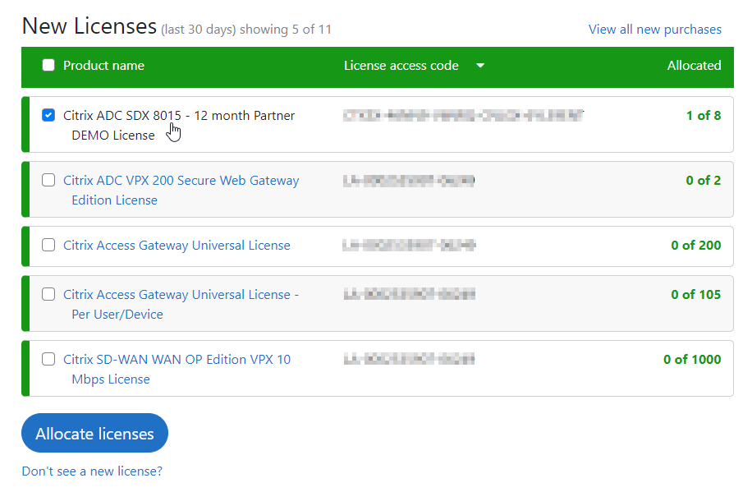752x492 pixels.
Task: Click the '0 of 105' allocated value
Action: point(696,294)
